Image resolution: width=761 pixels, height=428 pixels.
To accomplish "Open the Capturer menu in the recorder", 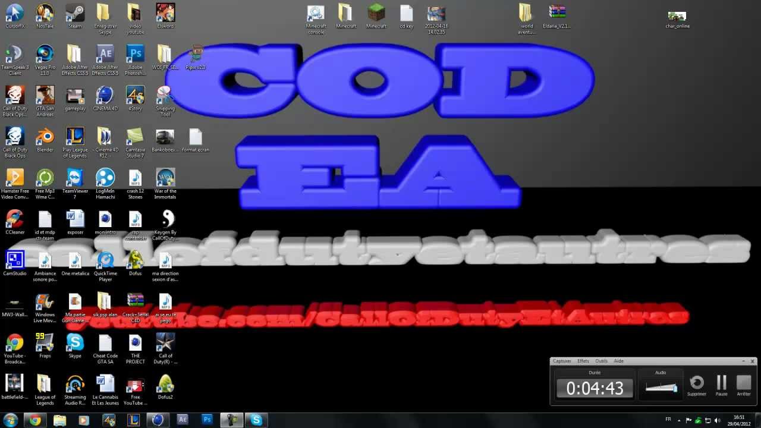I will [x=562, y=361].
